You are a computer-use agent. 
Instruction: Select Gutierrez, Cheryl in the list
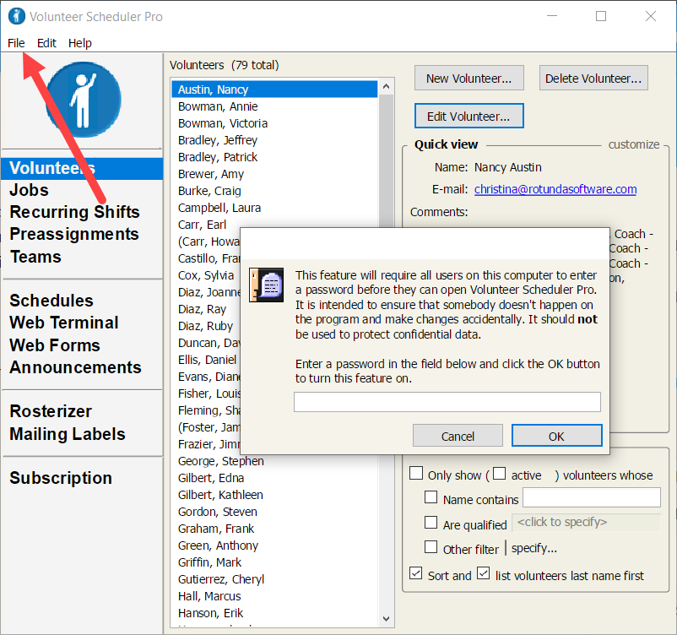point(274,578)
